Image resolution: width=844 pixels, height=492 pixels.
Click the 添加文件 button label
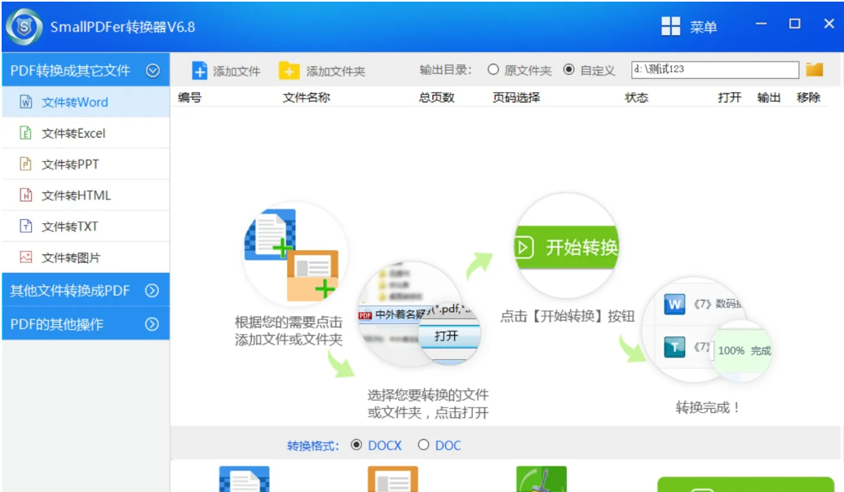point(236,71)
